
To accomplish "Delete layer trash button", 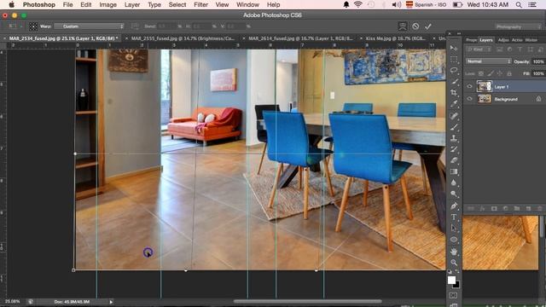I will click(540, 208).
